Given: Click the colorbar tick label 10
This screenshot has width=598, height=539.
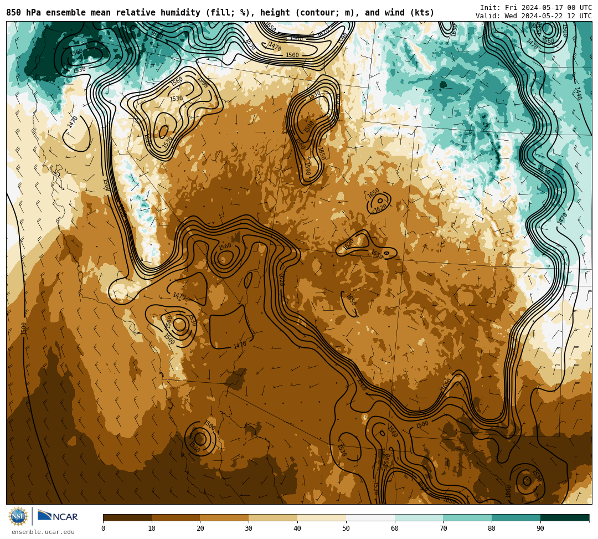Looking at the screenshot, I should 152,528.
